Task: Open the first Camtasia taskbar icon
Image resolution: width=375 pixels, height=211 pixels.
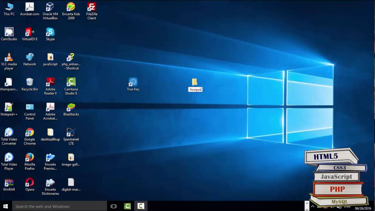Action: [127, 206]
